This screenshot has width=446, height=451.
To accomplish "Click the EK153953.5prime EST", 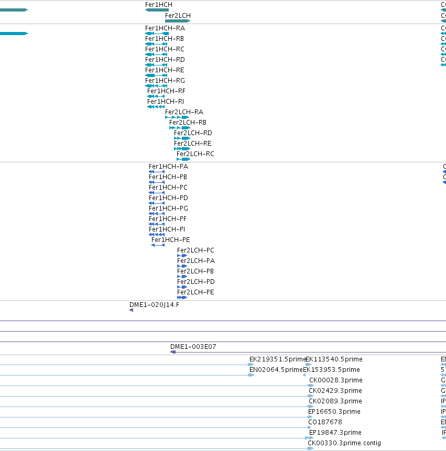I will [304, 376].
